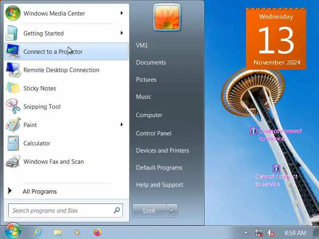This screenshot has height=239, width=319.
Task: Open shutdown options arrow beside Lock
Action: click(x=172, y=210)
